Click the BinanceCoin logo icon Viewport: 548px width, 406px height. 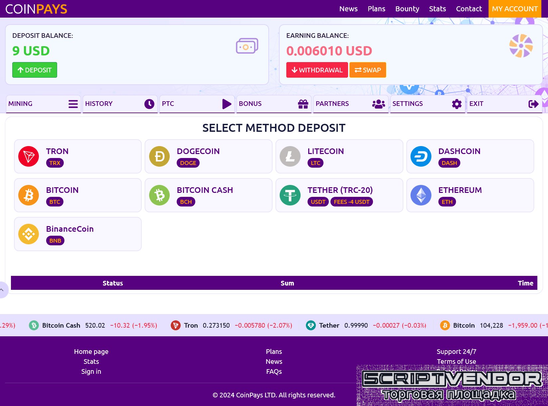pos(29,234)
